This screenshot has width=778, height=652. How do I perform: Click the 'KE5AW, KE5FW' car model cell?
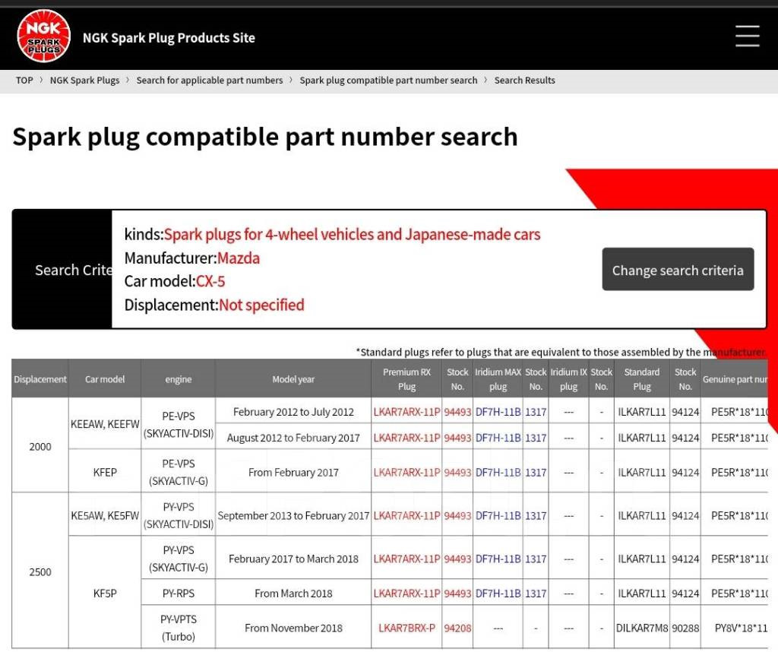[x=105, y=515]
